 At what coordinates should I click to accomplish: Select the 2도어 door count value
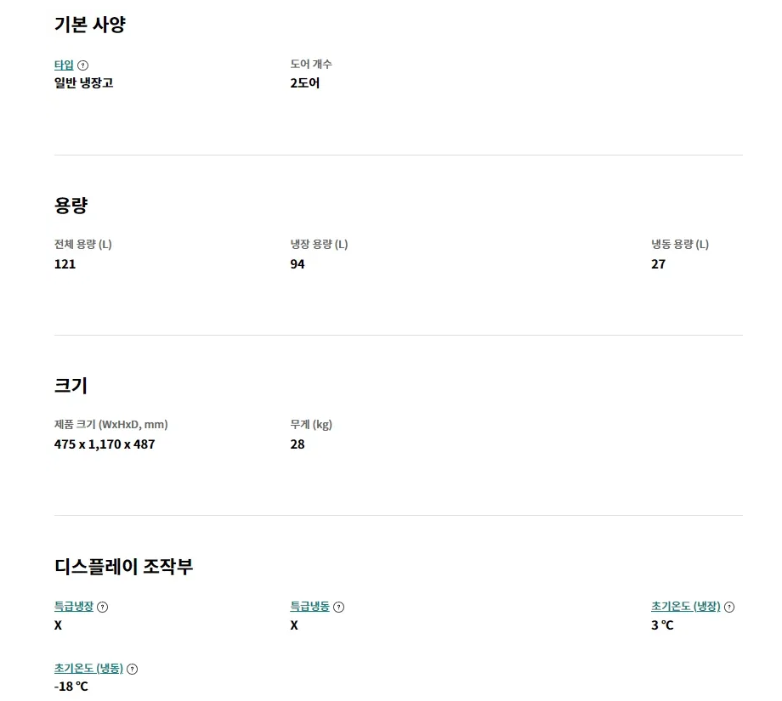coord(305,83)
